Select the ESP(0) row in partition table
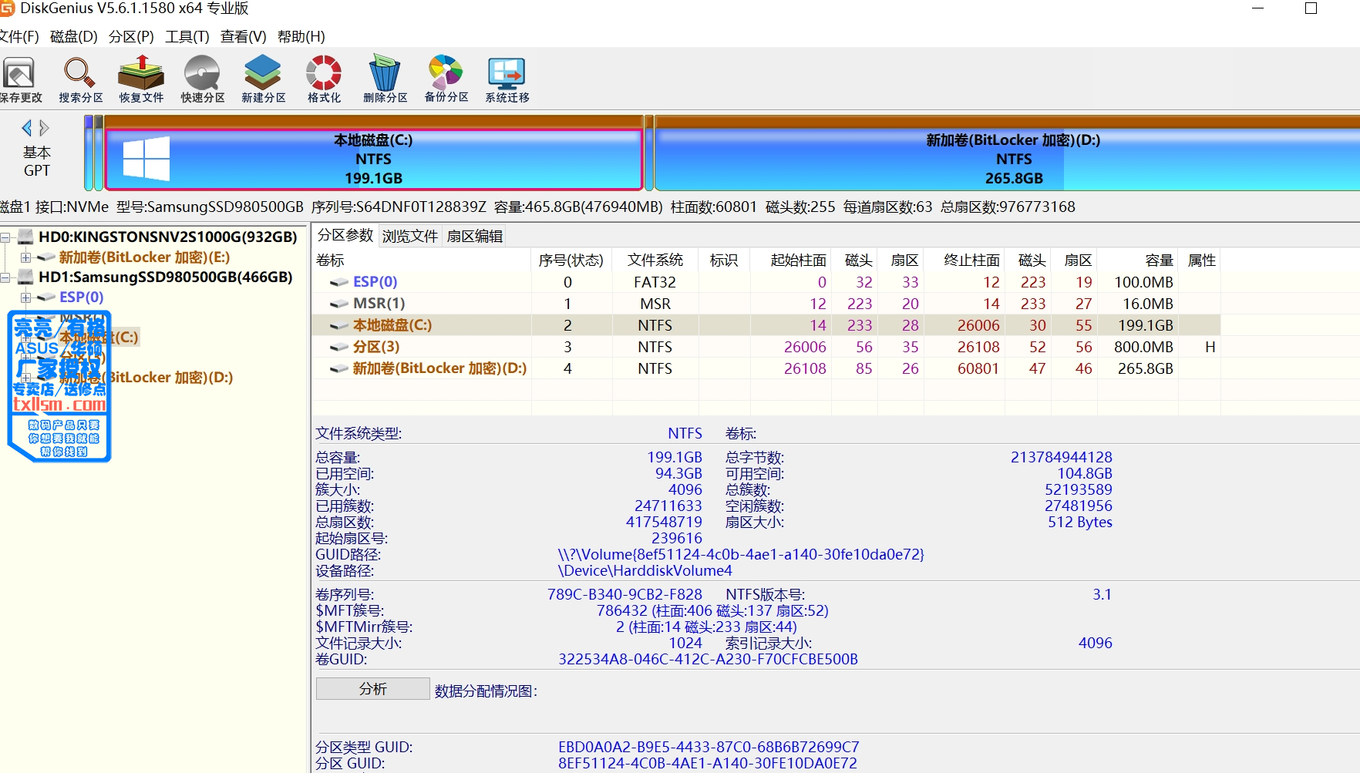 click(x=766, y=282)
